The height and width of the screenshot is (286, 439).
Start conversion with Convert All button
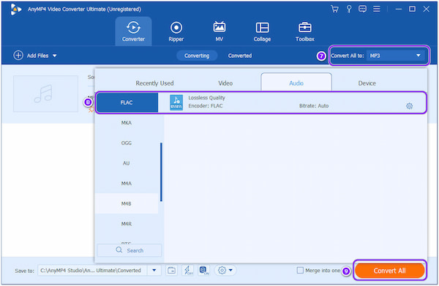point(389,271)
